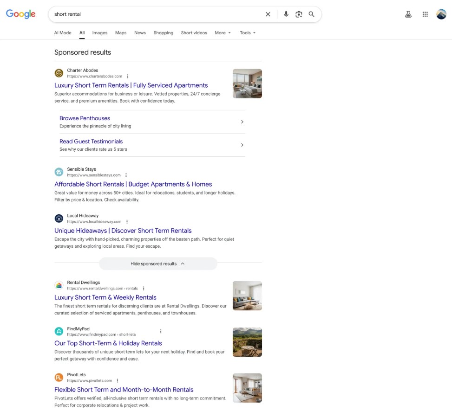Screen dimensions: 452x418
Task: Click the search magnifying glass icon
Action: click(x=311, y=14)
